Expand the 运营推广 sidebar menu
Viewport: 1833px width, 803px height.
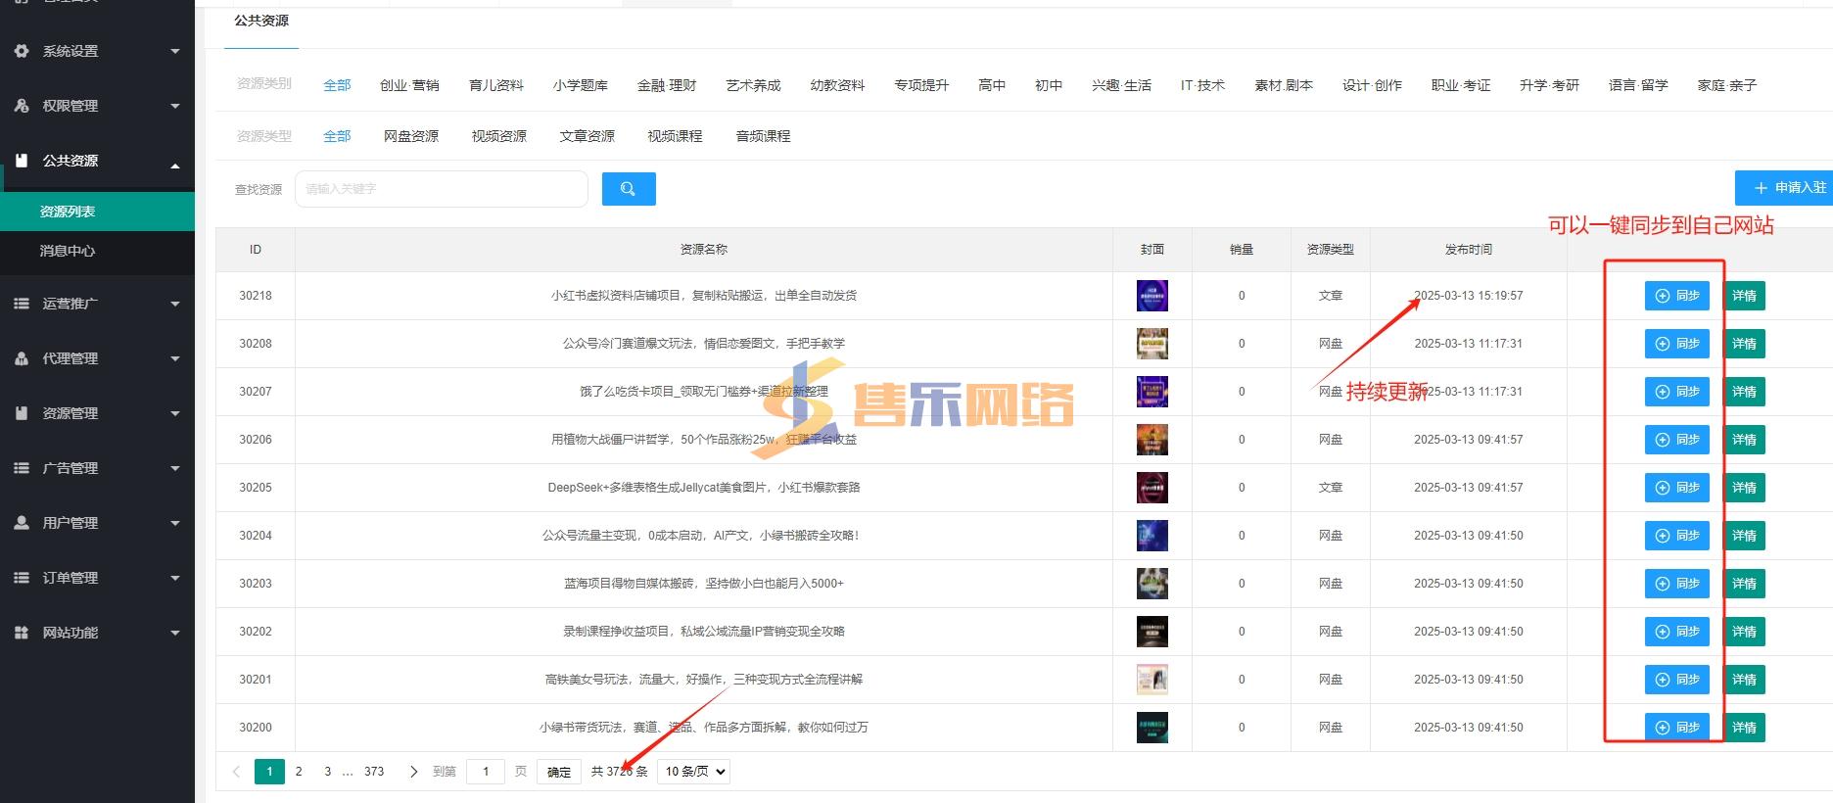pos(97,304)
